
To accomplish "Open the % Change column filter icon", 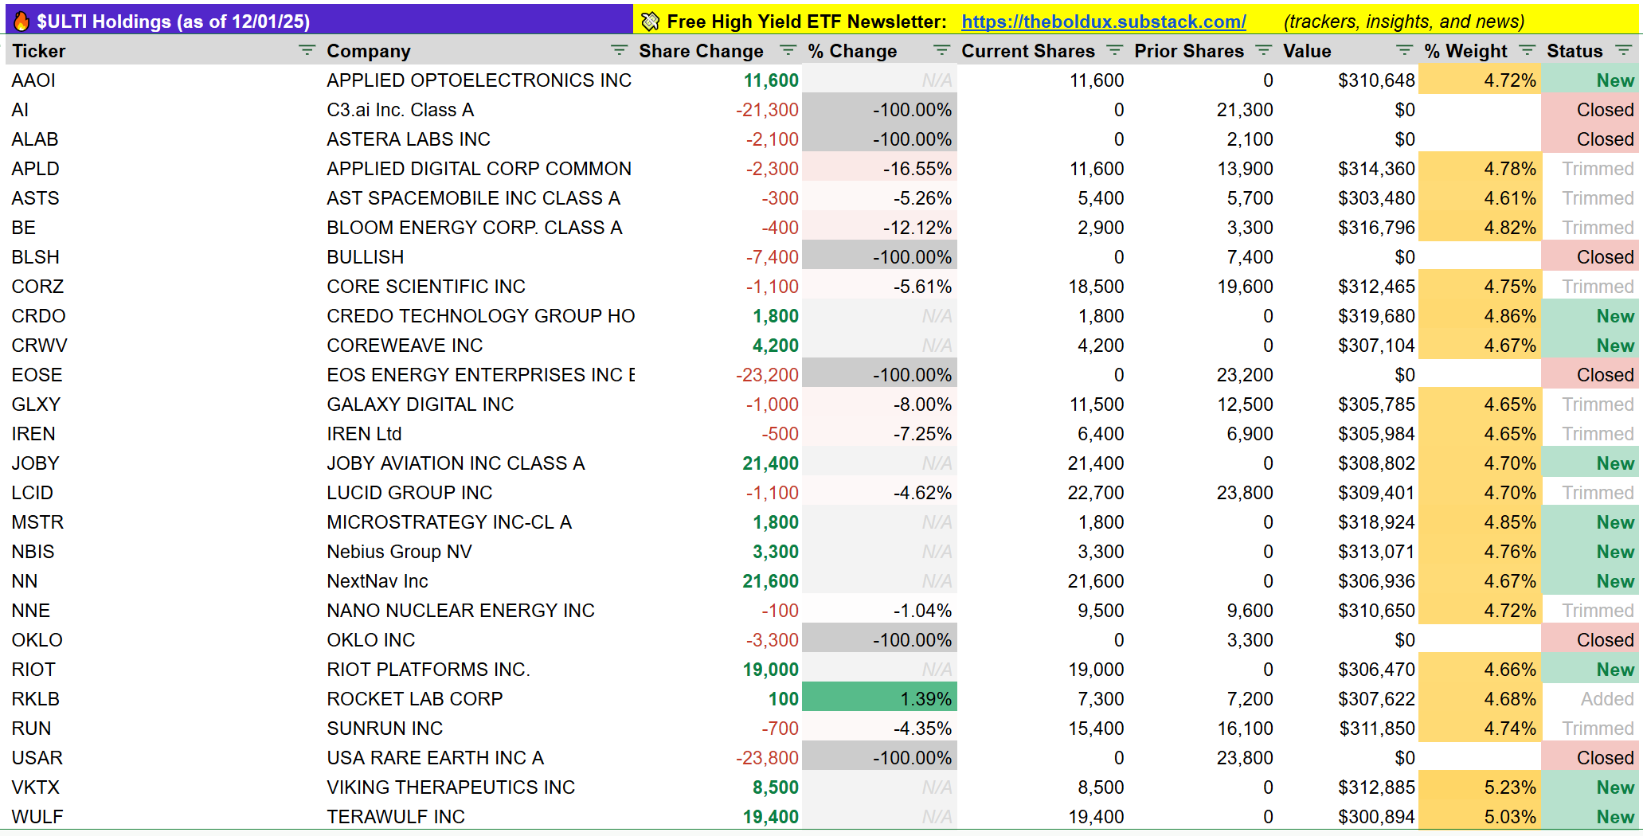I will [x=941, y=50].
